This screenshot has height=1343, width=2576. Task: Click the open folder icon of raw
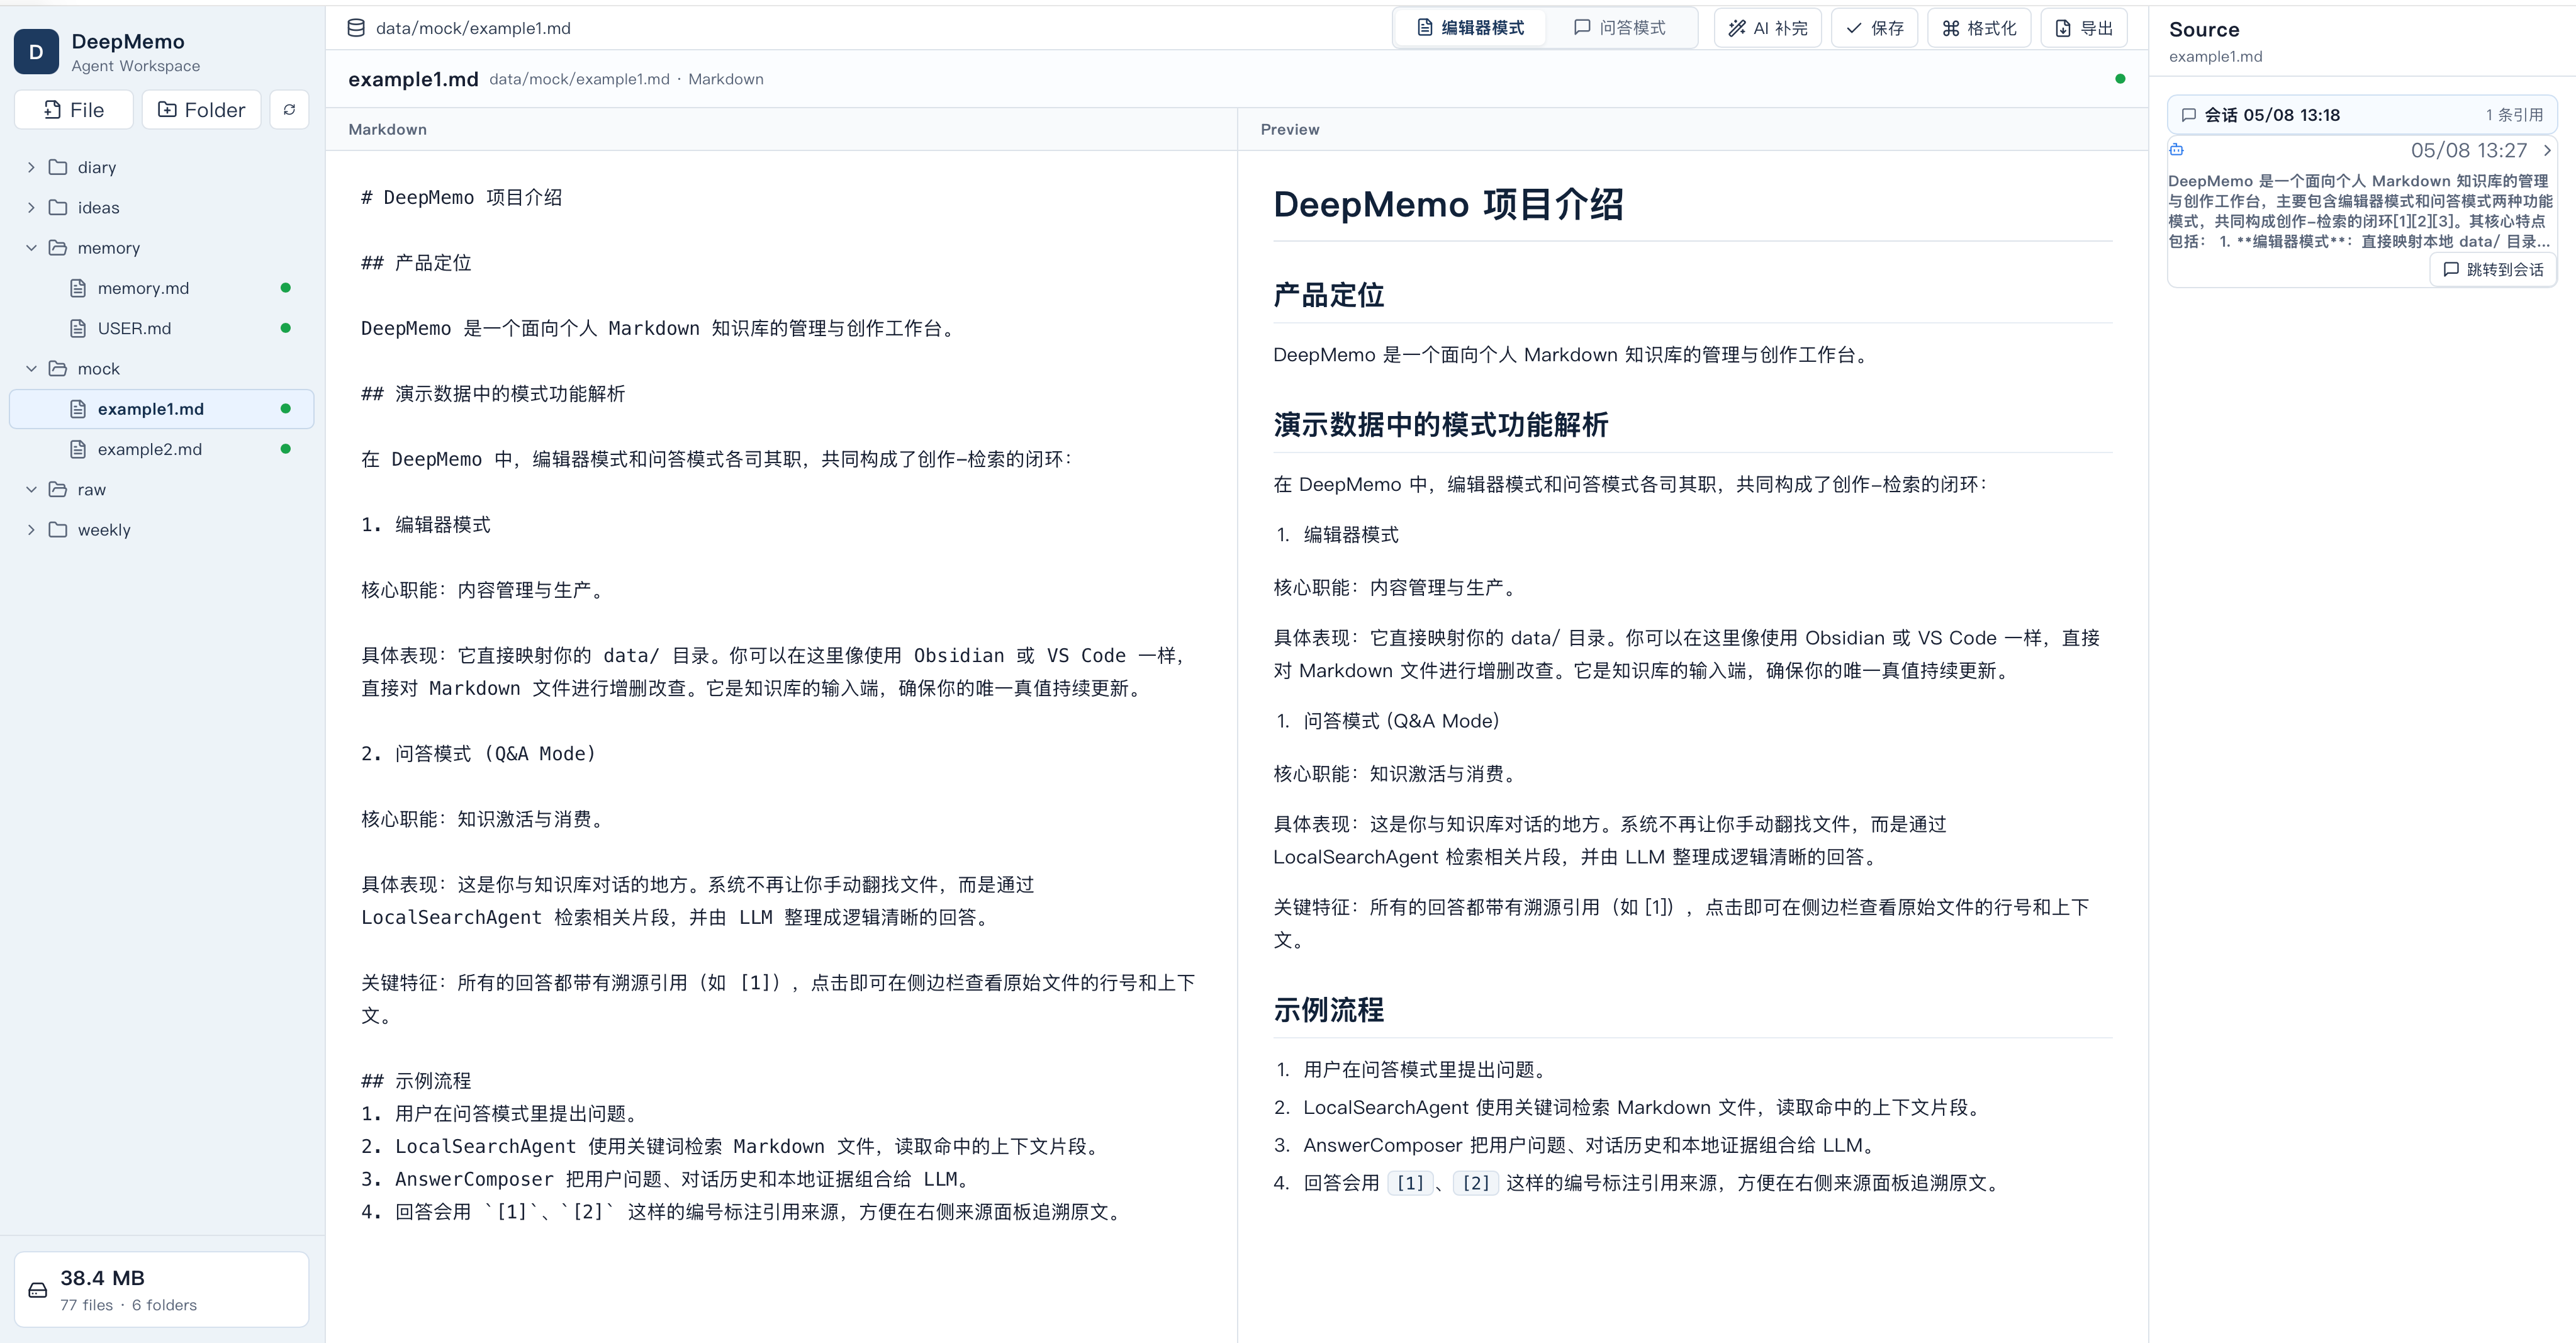58,489
